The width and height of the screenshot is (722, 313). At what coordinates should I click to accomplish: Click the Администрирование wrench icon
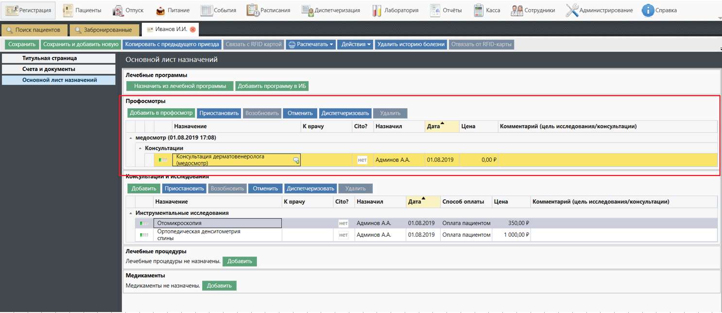[571, 10]
